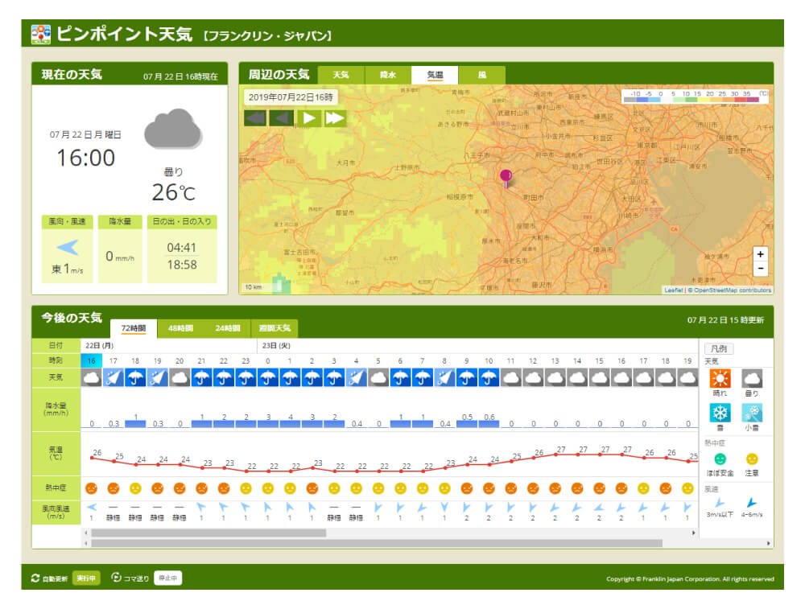Screen dimensions: 805x609
Task: Click the forecast horizontal scrollbar right arrow
Action: pyautogui.click(x=694, y=533)
